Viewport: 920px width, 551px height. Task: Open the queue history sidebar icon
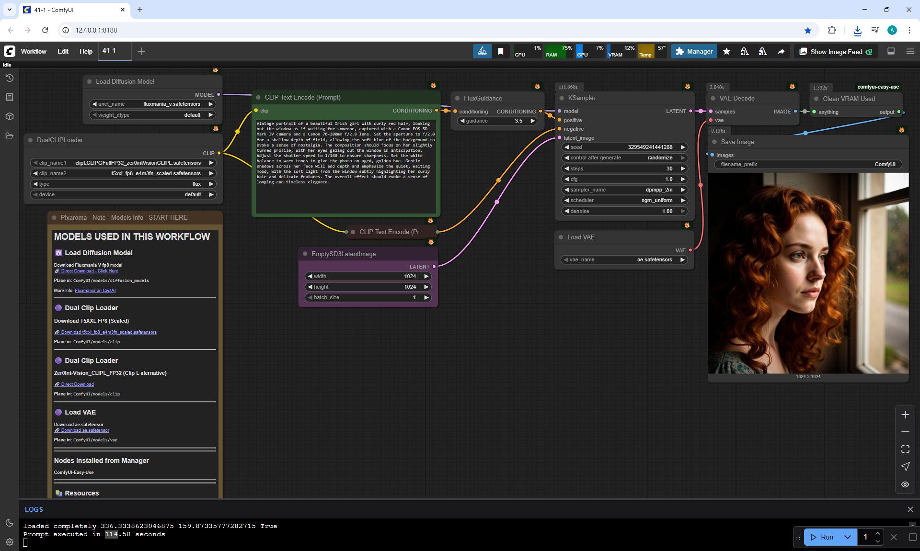9,78
